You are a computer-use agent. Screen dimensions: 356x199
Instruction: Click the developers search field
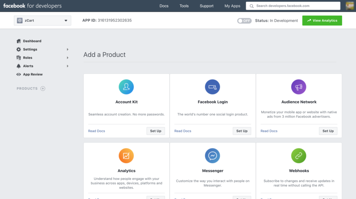tap(296, 6)
